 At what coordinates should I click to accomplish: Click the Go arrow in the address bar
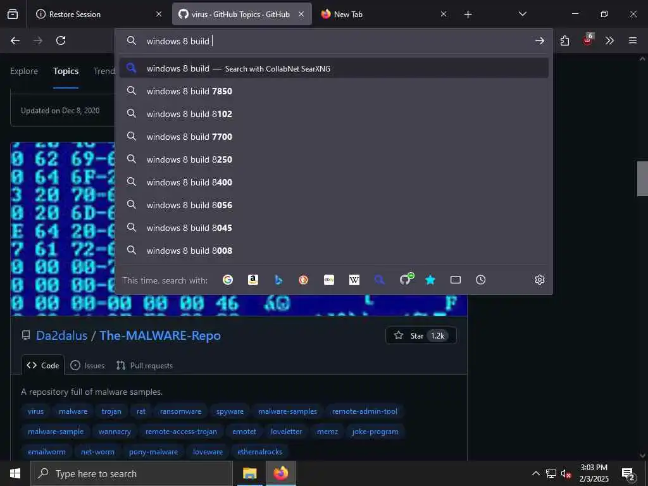[539, 40]
